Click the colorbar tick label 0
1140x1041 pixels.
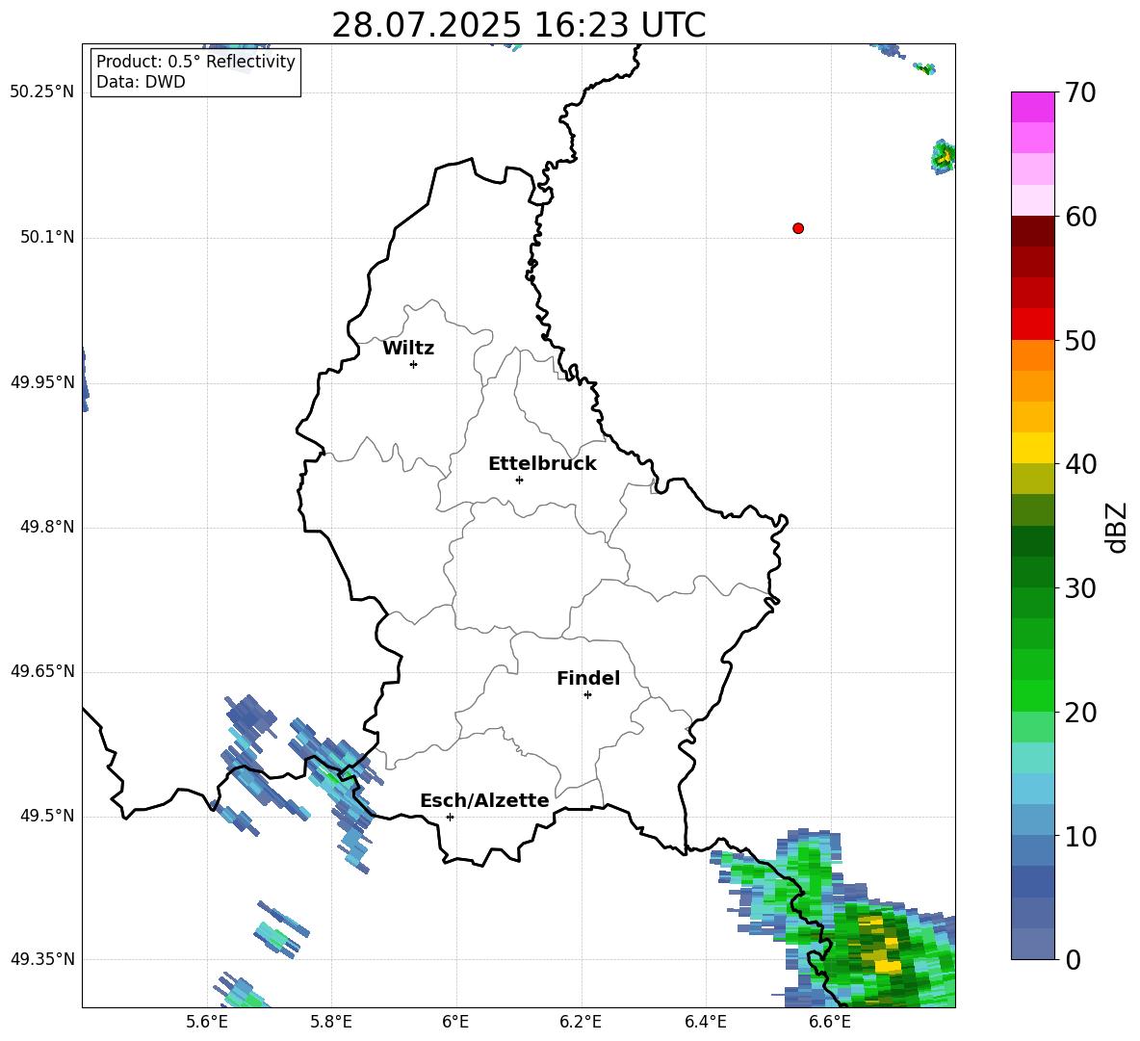click(1073, 959)
